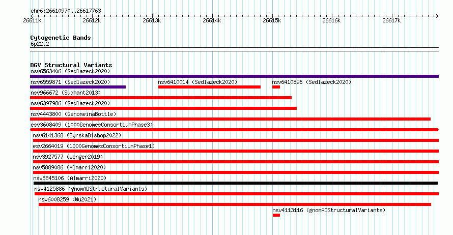Open the nsv6141368 (ByrskaBishop2022) label

click(77, 135)
